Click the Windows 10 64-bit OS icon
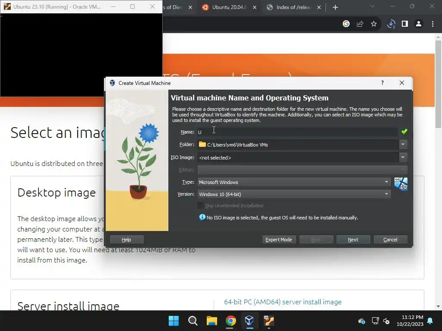The image size is (442, 331). [x=401, y=184]
